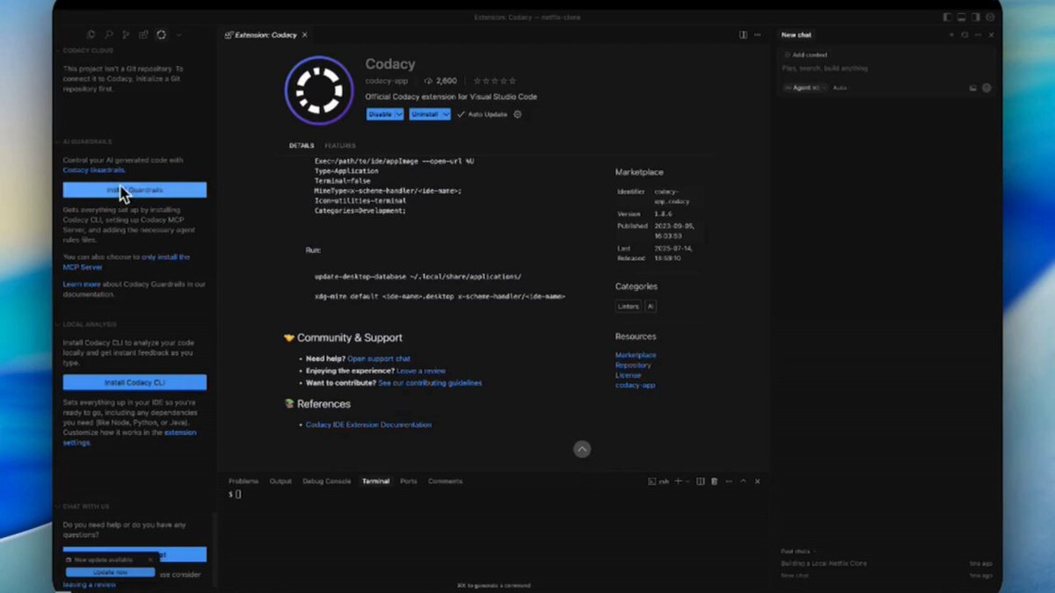Click the codacy-app publisher name
The image size is (1055, 593).
pyautogui.click(x=387, y=81)
